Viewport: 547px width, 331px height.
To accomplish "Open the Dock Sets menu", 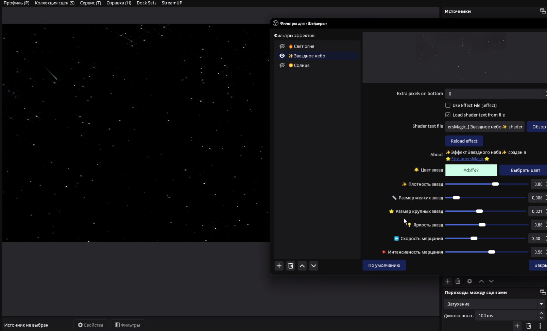I will 147,3.
